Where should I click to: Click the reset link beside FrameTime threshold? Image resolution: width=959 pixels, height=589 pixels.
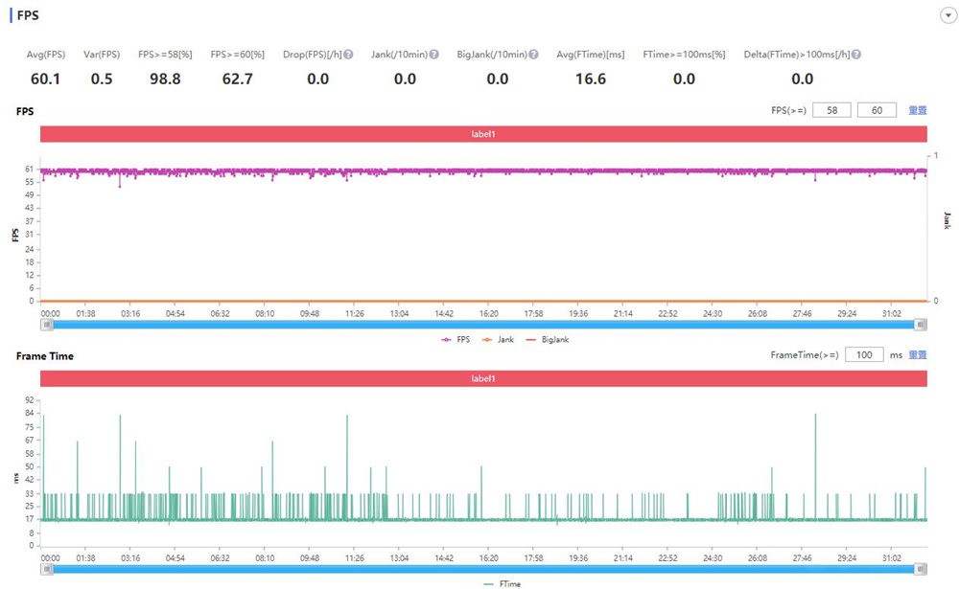point(918,354)
